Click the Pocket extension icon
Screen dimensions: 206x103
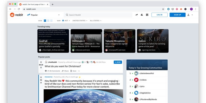tap(173, 9)
